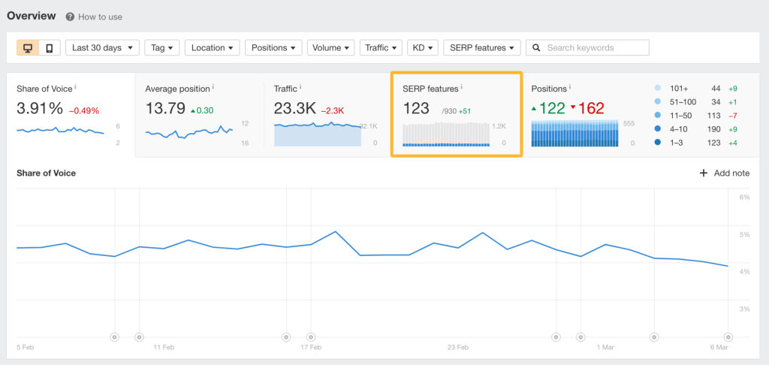Click the Add note button
769x365 pixels.
[725, 173]
